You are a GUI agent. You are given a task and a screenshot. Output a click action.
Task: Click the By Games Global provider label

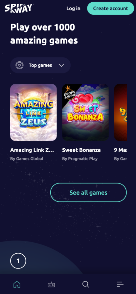point(27,158)
